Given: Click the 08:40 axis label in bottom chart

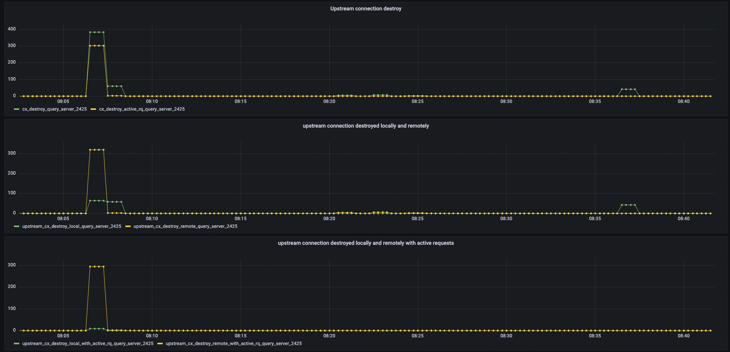Looking at the screenshot, I should click(684, 336).
